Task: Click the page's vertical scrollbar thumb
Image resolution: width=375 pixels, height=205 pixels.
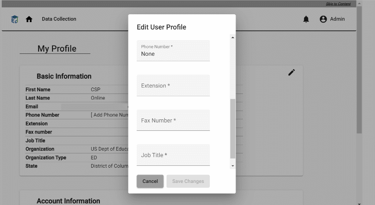Action: (359, 69)
